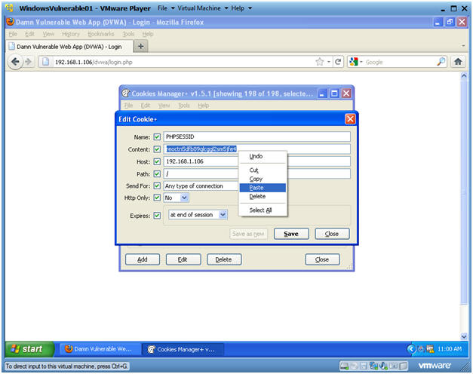
Task: Open the Http Only 'No' dropdown
Action: (177, 198)
